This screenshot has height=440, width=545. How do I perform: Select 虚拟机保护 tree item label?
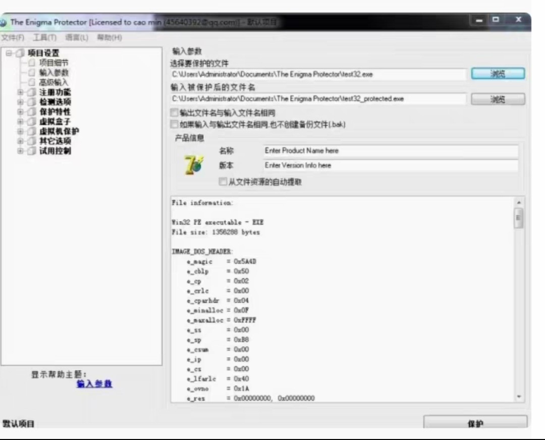(59, 131)
